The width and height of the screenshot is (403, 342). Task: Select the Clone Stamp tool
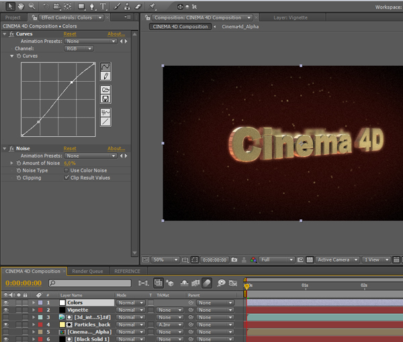(x=127, y=7)
